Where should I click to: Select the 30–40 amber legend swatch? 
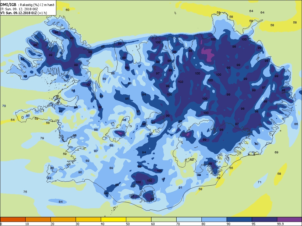coord(88,219)
